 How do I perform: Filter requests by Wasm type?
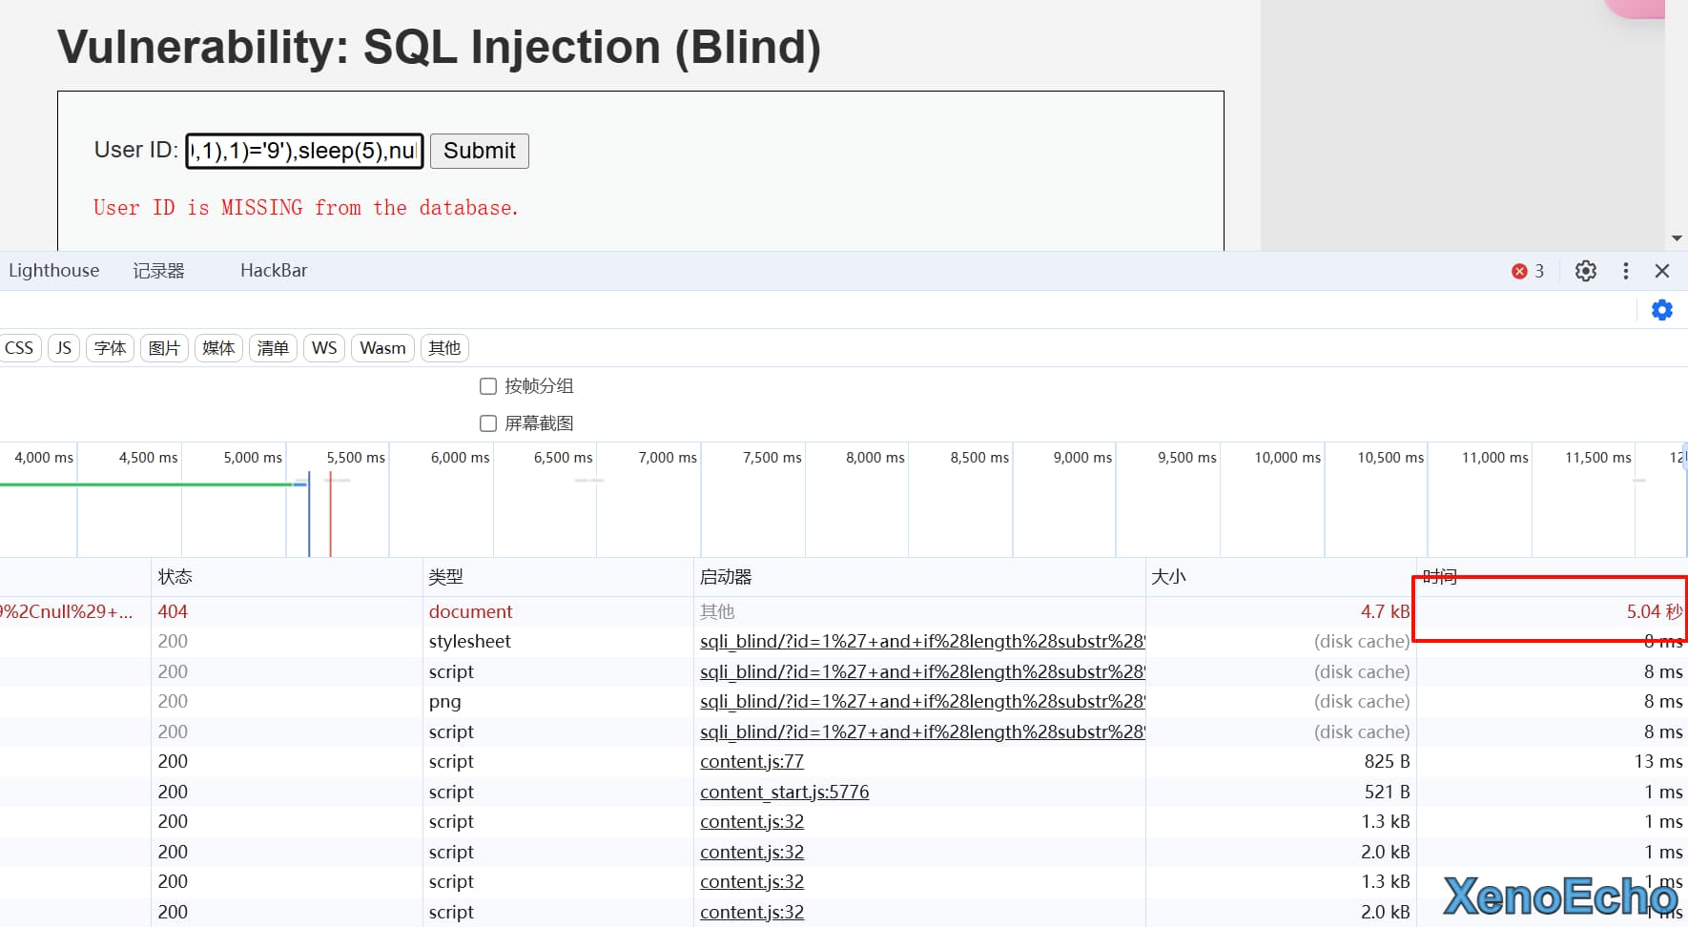tap(382, 348)
